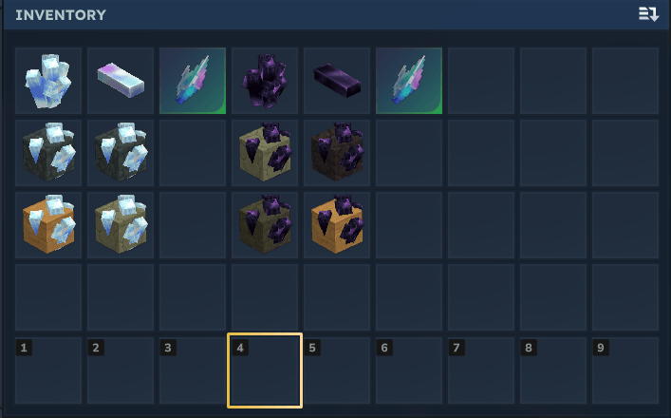Click hotbar slot 7
The width and height of the screenshot is (671, 418).
[x=481, y=370]
